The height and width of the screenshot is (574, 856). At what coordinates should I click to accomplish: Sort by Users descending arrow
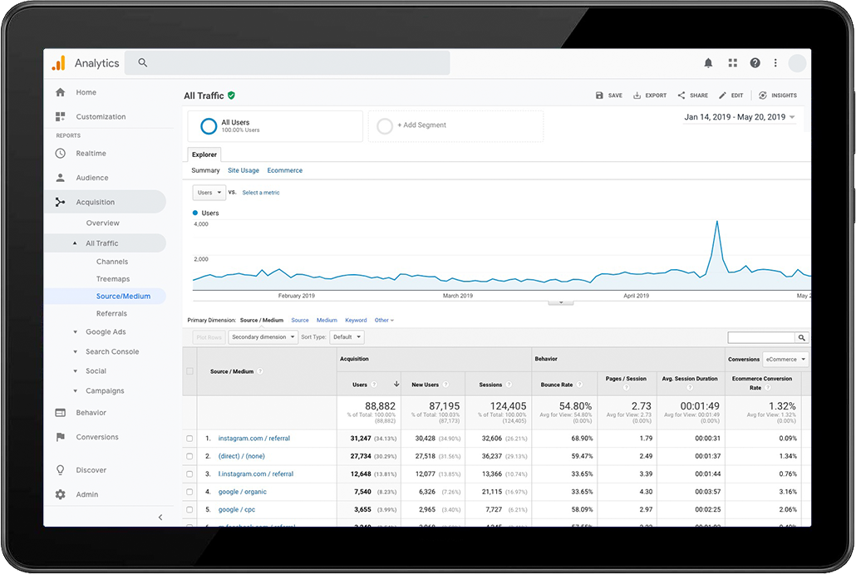(x=396, y=384)
